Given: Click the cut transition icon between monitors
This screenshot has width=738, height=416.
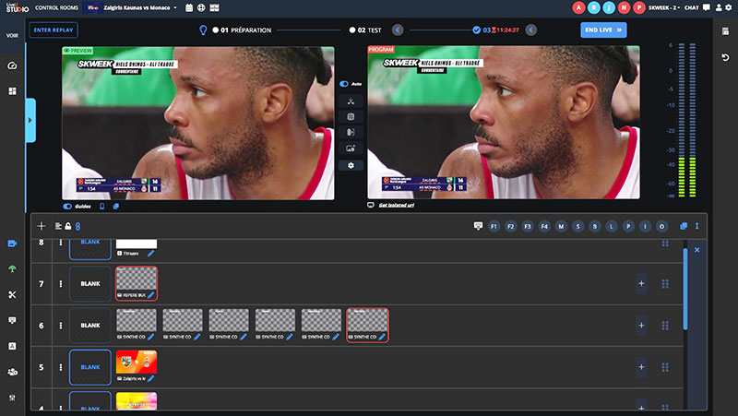Looking at the screenshot, I should click(351, 101).
